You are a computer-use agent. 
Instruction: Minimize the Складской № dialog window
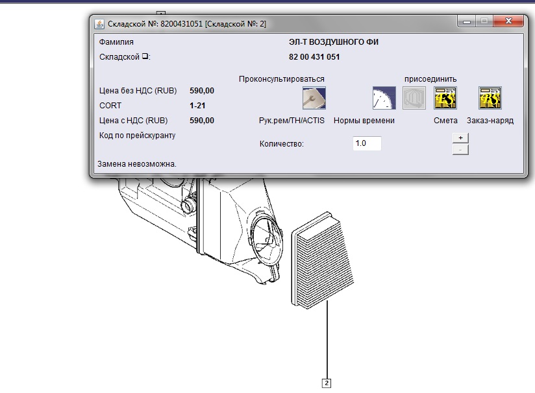466,21
